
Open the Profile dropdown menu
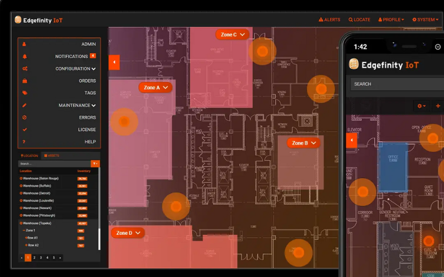coord(391,19)
